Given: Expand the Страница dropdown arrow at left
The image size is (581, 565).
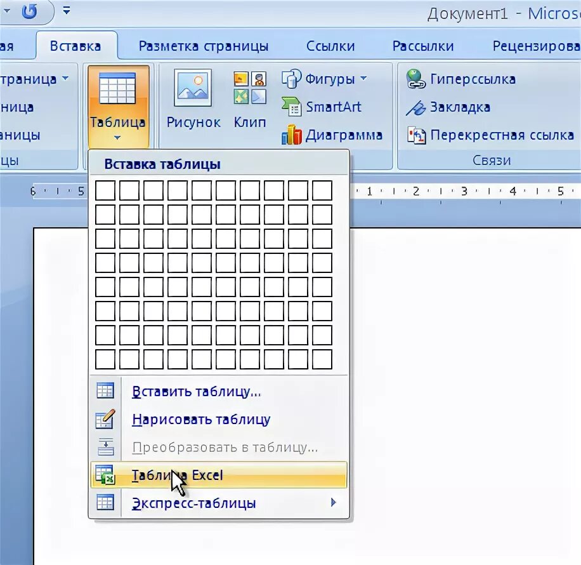Looking at the screenshot, I should click(65, 78).
